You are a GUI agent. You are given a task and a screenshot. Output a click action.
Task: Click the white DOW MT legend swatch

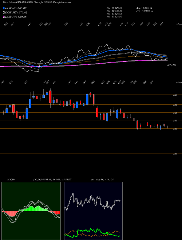point(4,12)
